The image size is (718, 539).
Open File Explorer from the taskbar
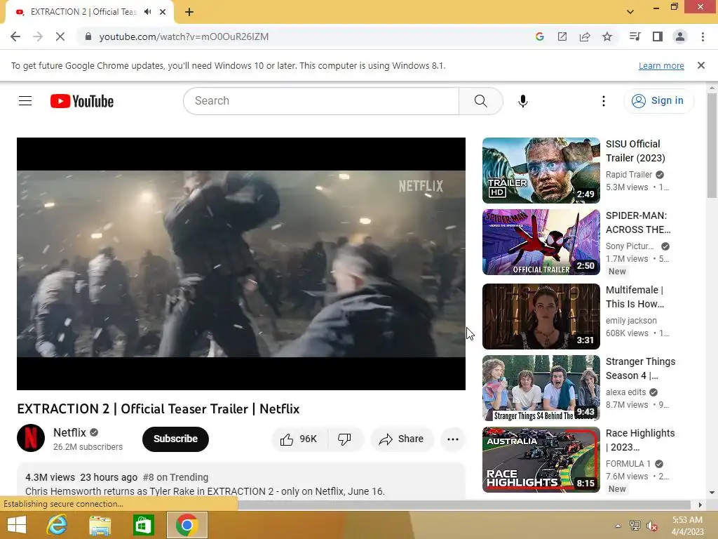100,525
